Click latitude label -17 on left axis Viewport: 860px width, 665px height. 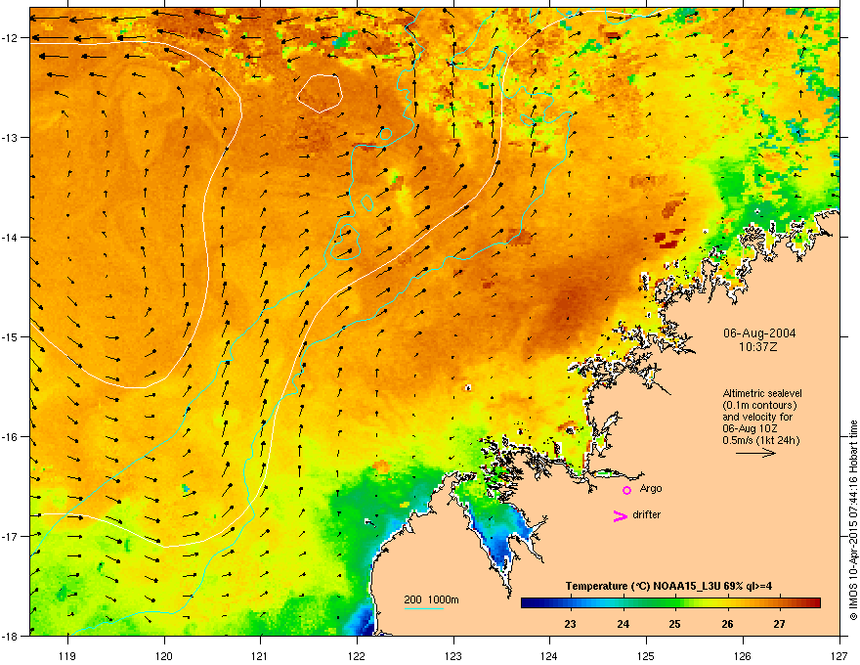(10, 536)
